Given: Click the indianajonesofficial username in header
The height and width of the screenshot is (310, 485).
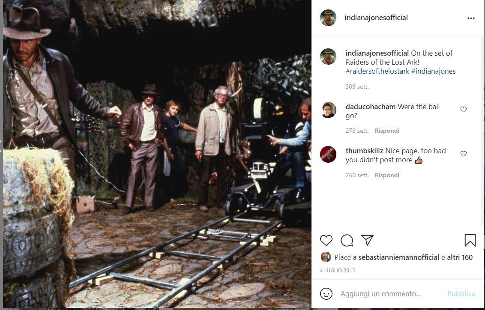Looking at the screenshot, I should 376,18.
